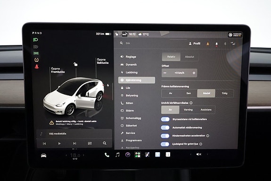Select the Självkörning menu item
271x181 pixels.
(x=137, y=80)
